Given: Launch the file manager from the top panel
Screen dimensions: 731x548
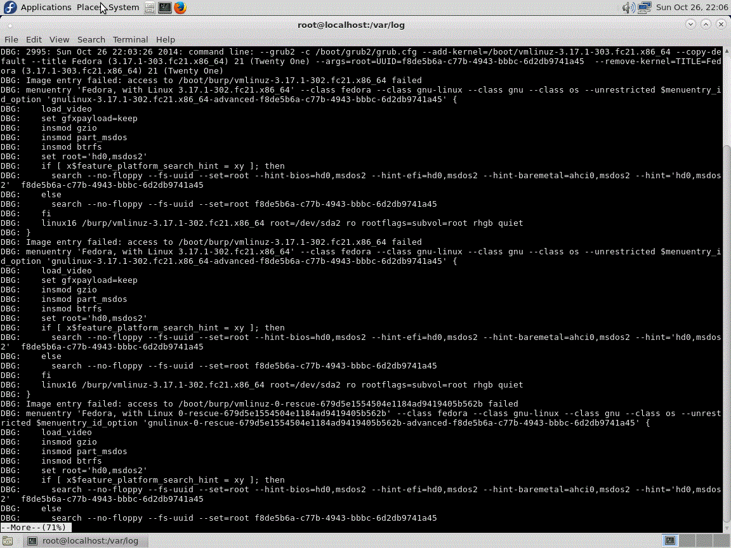Looking at the screenshot, I should point(150,8).
